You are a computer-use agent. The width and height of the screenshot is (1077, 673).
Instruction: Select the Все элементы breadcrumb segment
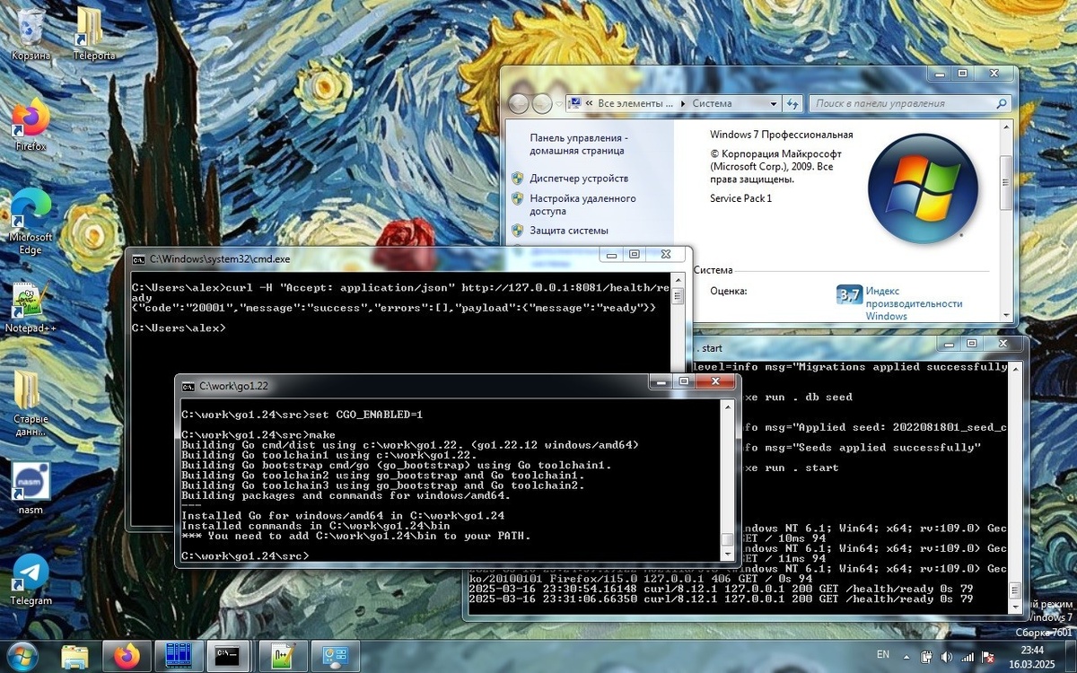click(635, 103)
